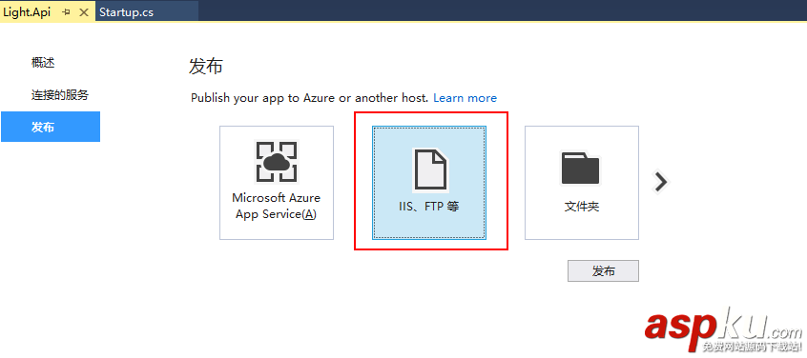Pin the Light.Api tab with the pin icon

(66, 11)
